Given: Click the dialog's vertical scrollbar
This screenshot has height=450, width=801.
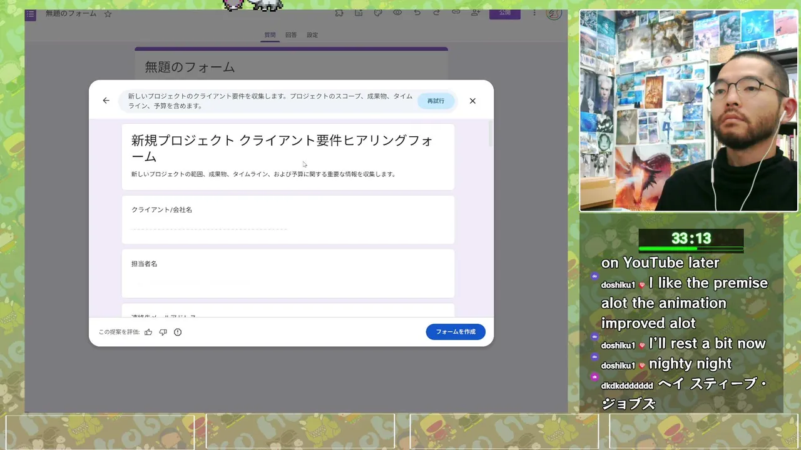Looking at the screenshot, I should click(x=491, y=134).
